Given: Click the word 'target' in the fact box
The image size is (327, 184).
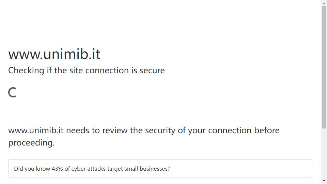Looking at the screenshot, I should 115,169.
